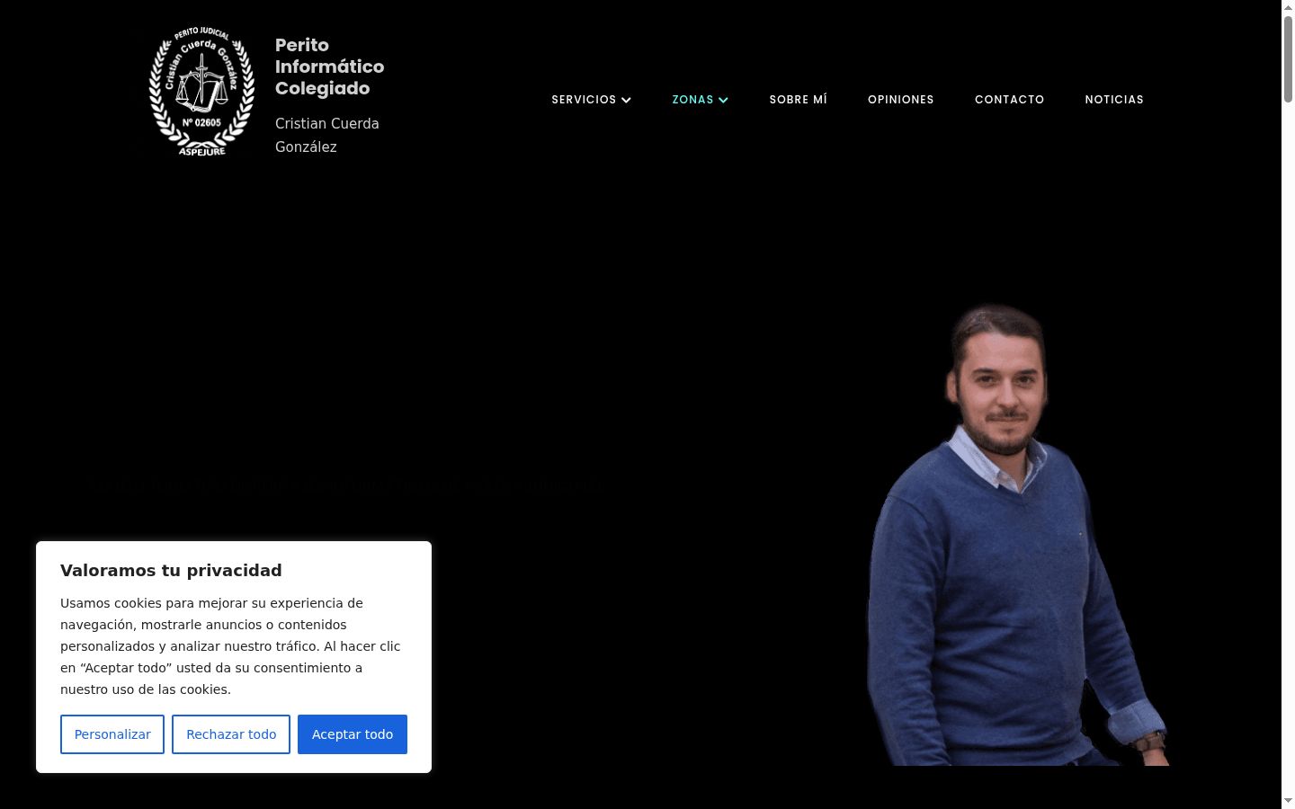1295x809 pixels.
Task: Expand the chevron beside Servicios
Action: (627, 100)
